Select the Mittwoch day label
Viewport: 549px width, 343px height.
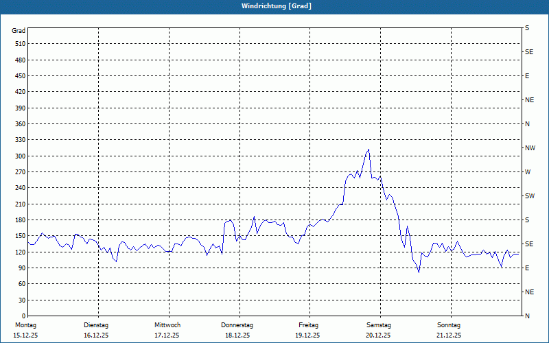click(167, 325)
